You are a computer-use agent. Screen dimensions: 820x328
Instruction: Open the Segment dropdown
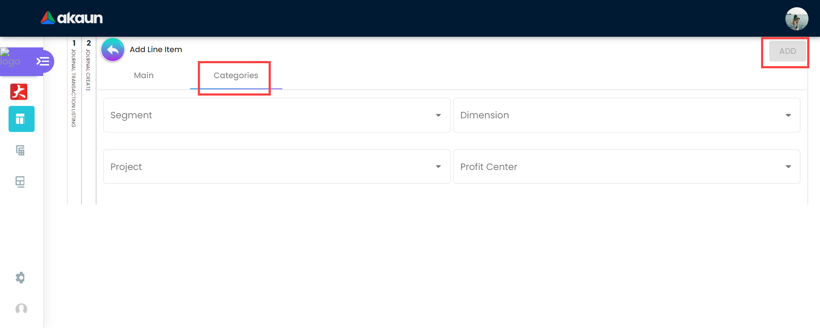click(x=277, y=115)
